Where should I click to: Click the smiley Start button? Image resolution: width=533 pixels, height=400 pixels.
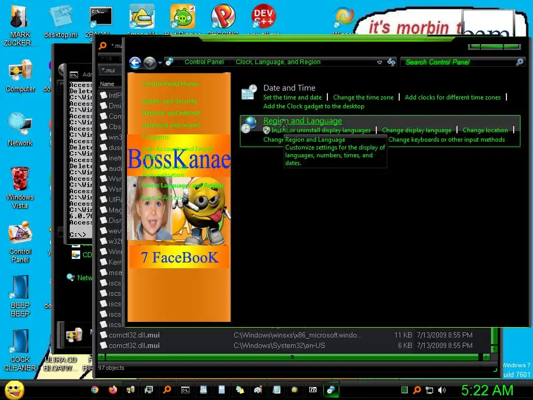point(15,390)
